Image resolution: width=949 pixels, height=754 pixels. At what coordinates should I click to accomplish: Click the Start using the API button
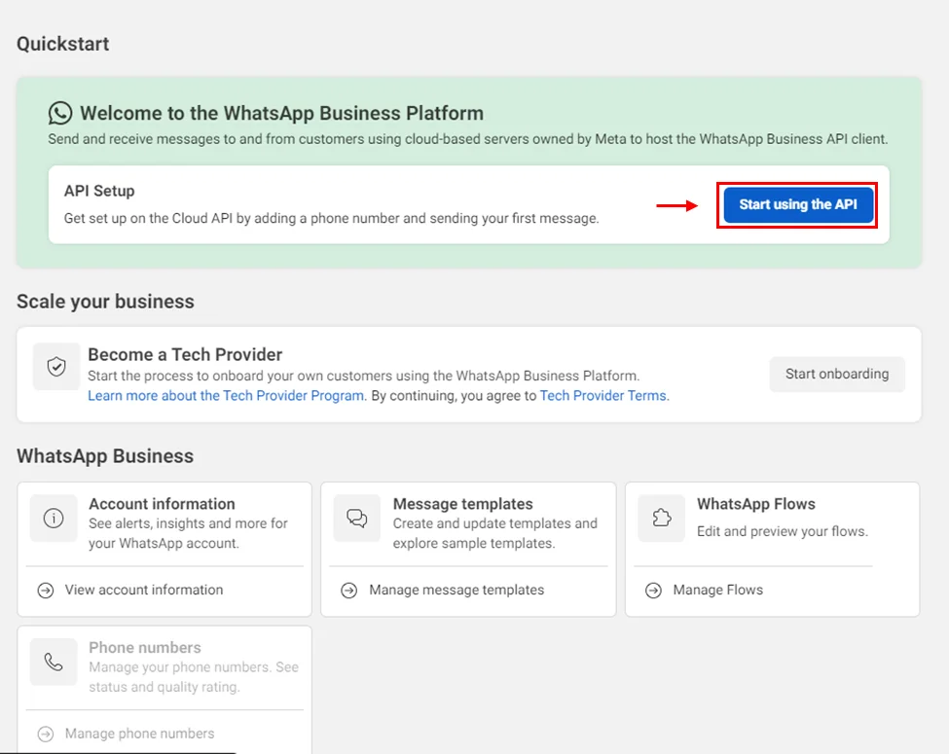coord(798,205)
